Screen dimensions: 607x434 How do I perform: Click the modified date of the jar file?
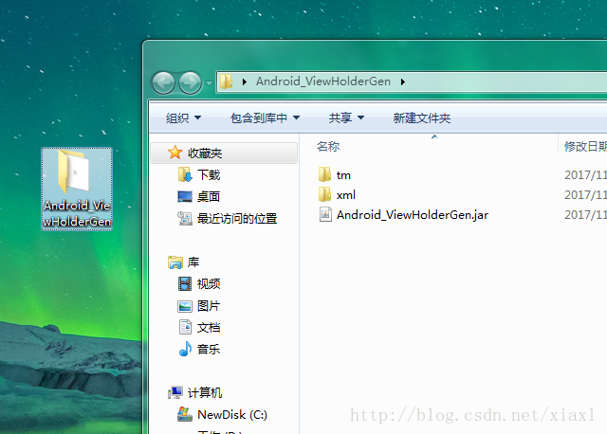click(585, 215)
